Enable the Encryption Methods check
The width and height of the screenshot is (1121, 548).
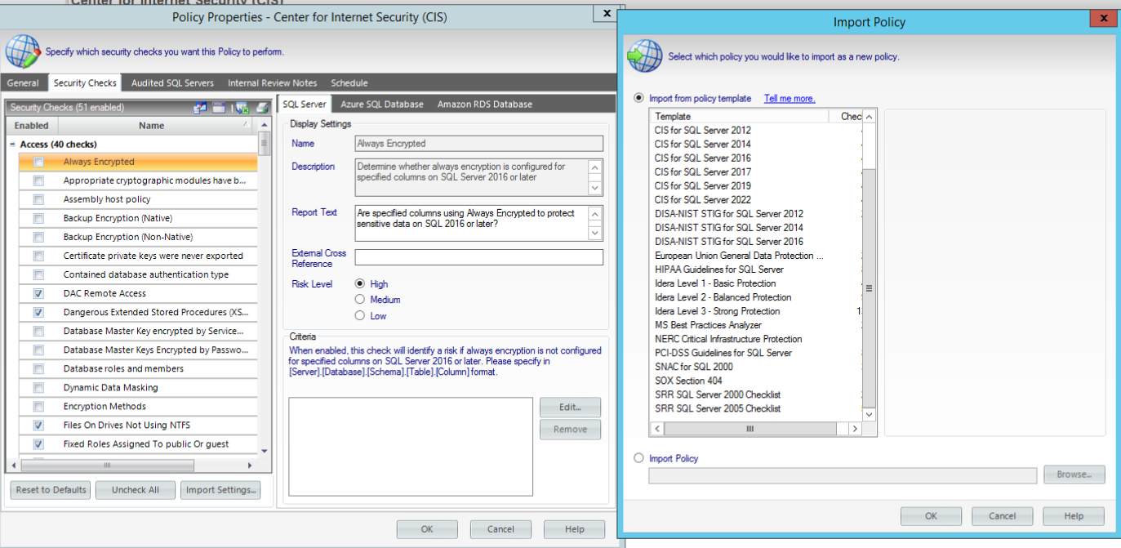pos(38,406)
